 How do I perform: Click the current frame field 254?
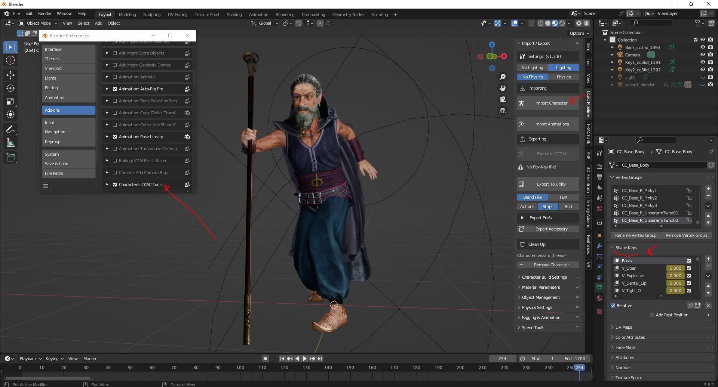[x=502, y=359]
